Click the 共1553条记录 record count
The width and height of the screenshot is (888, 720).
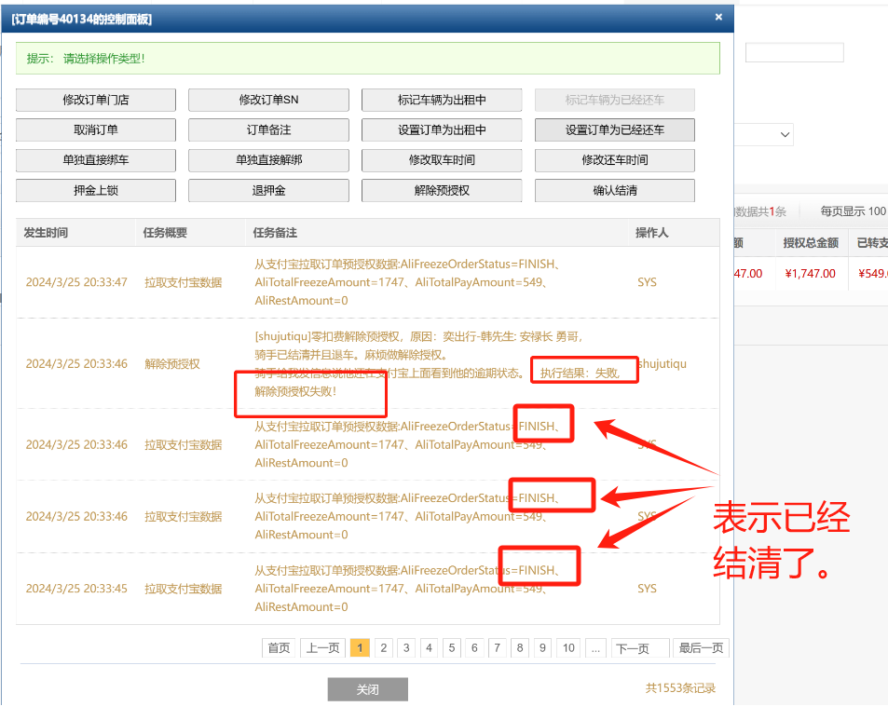(x=680, y=687)
